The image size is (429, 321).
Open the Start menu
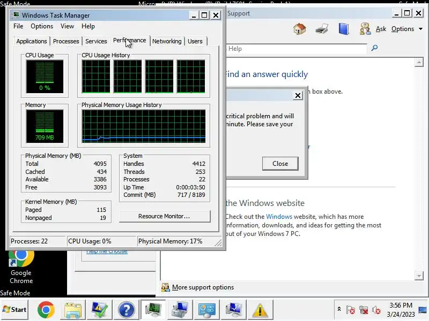(x=14, y=310)
